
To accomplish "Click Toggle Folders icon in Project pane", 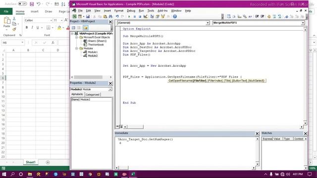I will point(85,28).
